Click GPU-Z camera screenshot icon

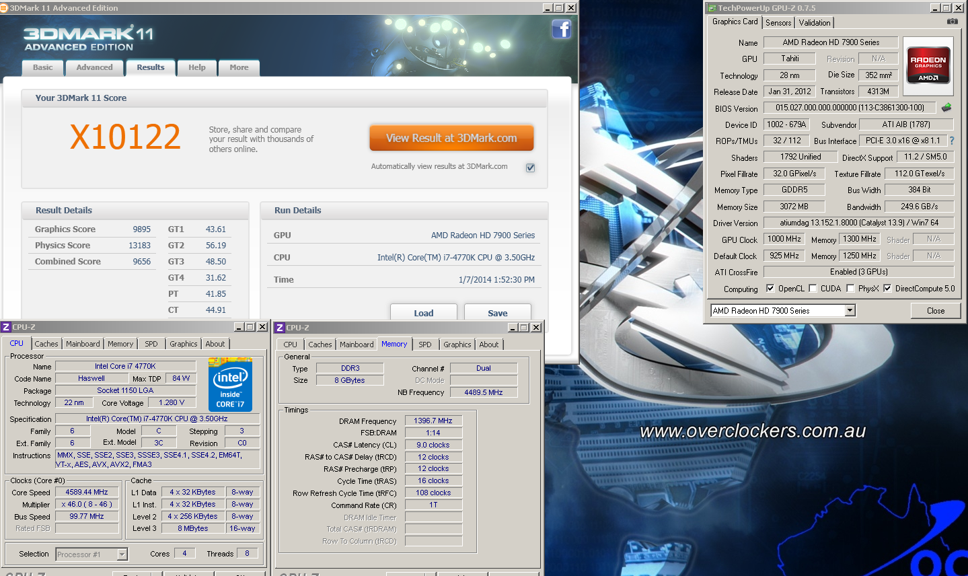(952, 22)
